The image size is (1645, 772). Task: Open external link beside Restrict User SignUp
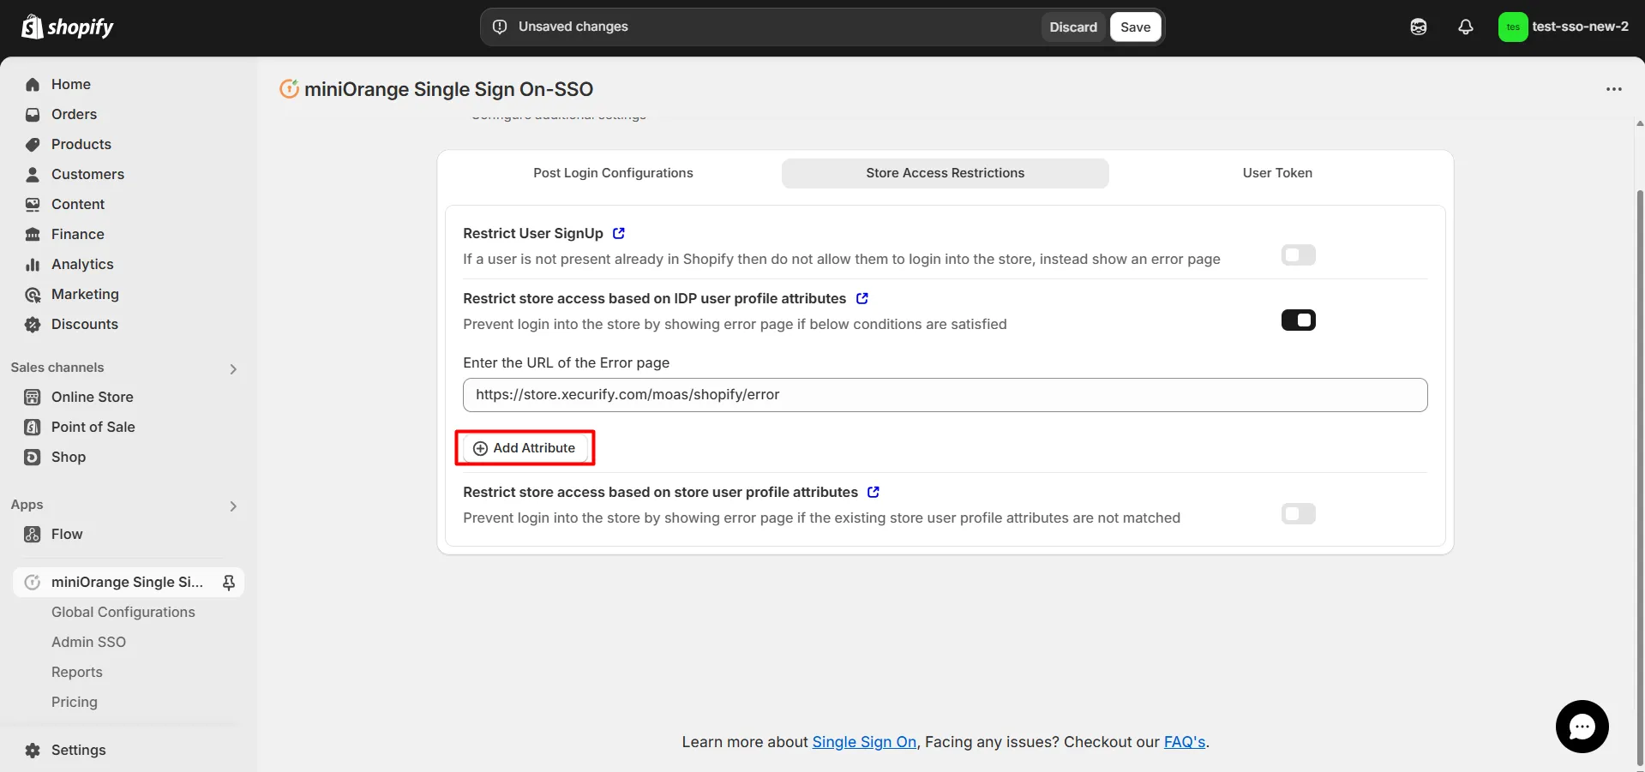tap(619, 233)
